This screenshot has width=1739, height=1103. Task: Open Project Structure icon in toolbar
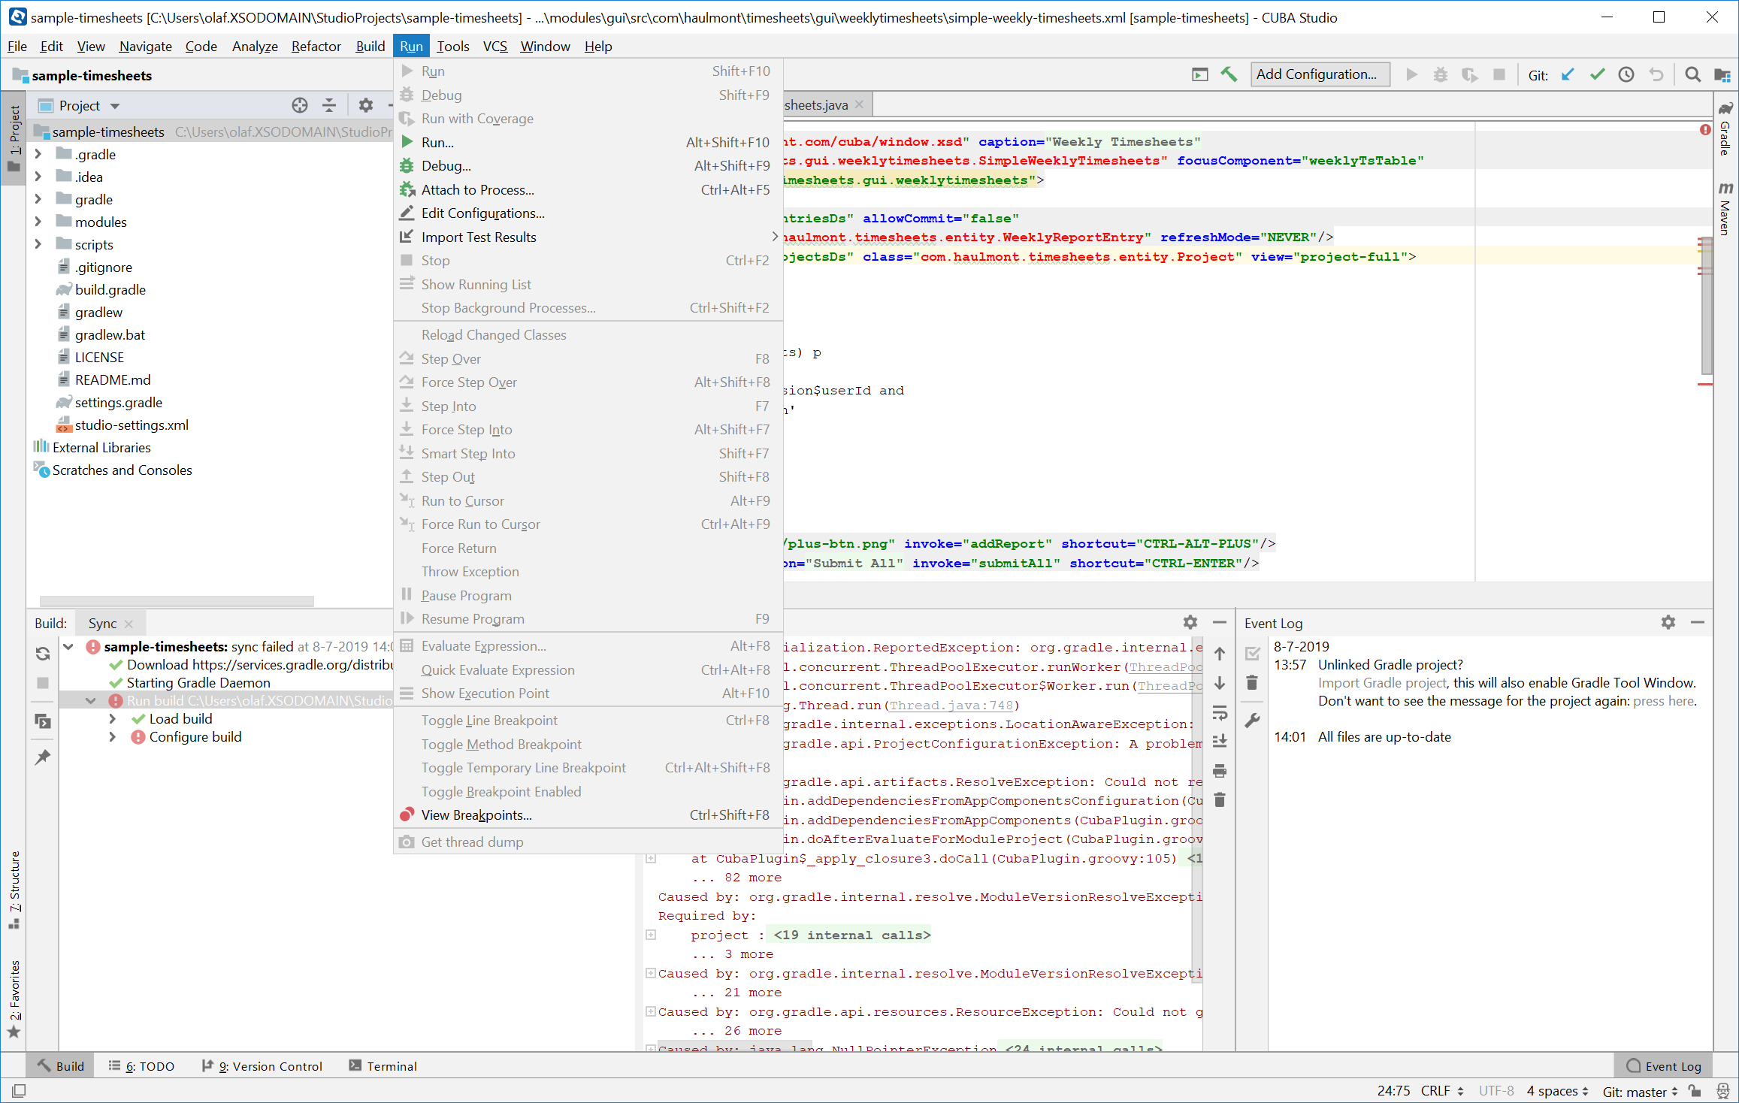click(x=1722, y=74)
